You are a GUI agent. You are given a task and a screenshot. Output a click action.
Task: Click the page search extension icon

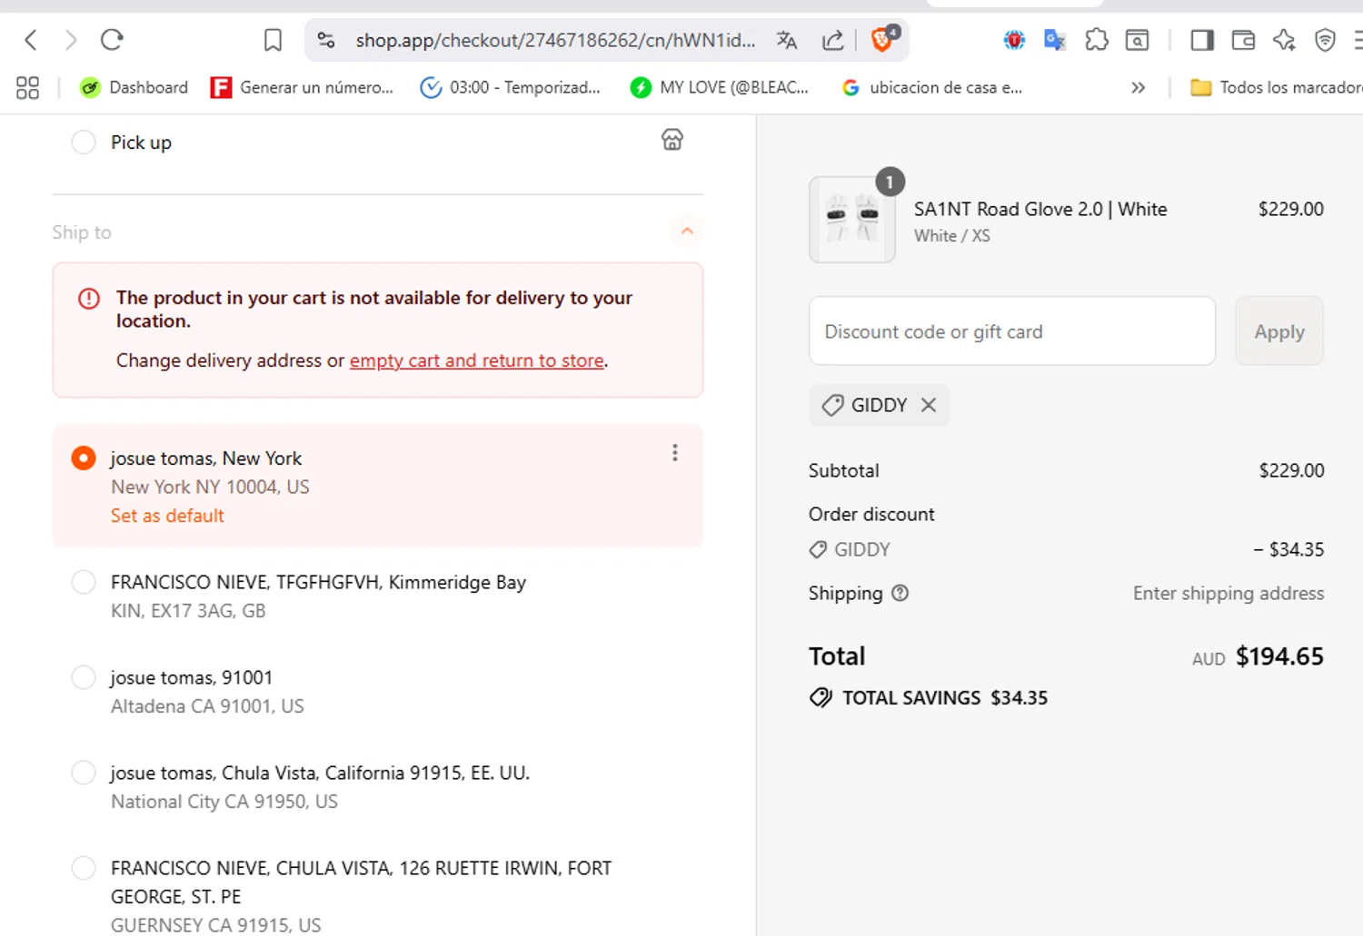coord(1138,40)
